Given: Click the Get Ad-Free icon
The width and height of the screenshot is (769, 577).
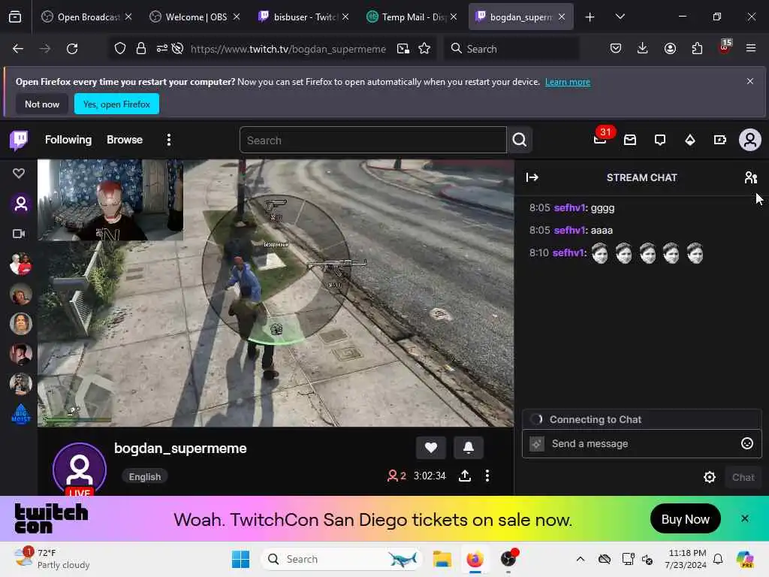Looking at the screenshot, I should (720, 140).
